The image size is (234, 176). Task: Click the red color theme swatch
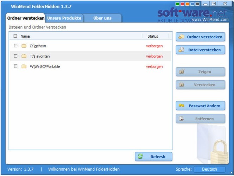tap(182, 4)
